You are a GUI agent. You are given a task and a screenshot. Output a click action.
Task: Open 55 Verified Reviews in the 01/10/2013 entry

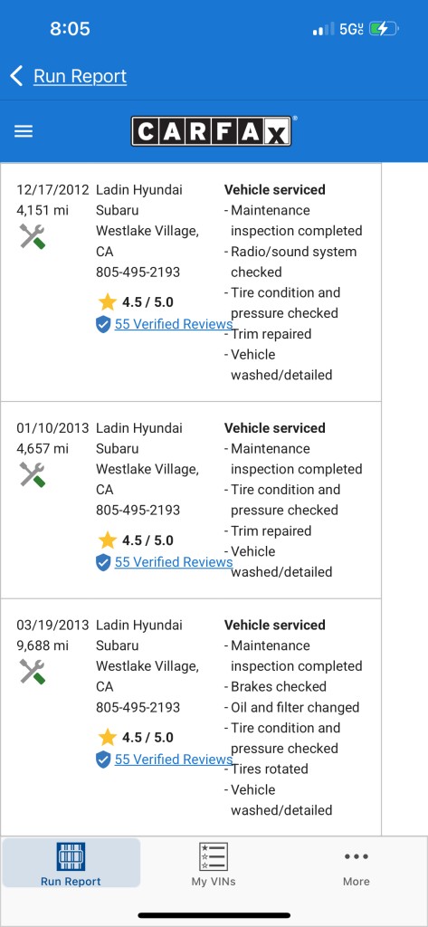173,562
